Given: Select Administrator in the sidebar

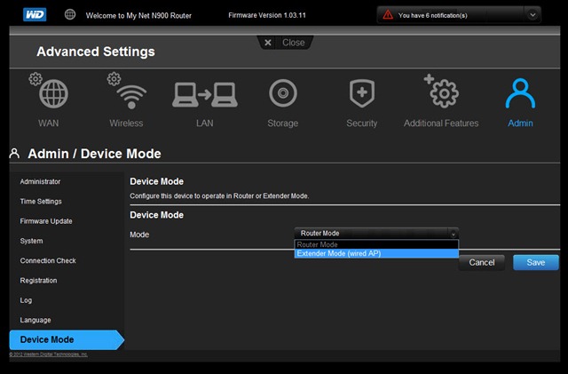Looking at the screenshot, I should click(x=40, y=181).
